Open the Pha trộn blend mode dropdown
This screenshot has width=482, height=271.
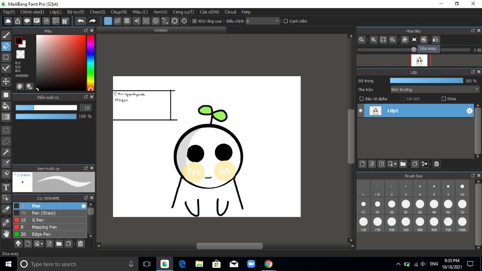[x=434, y=89]
